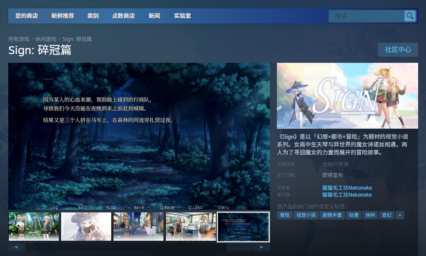Open the 新鲜推荐 menu

click(x=62, y=16)
